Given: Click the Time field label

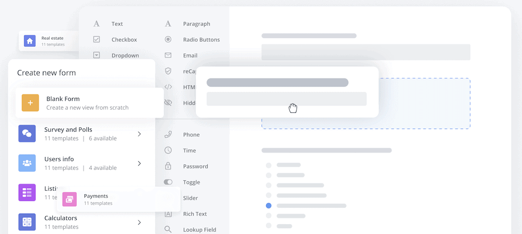Looking at the screenshot, I should click(189, 150).
